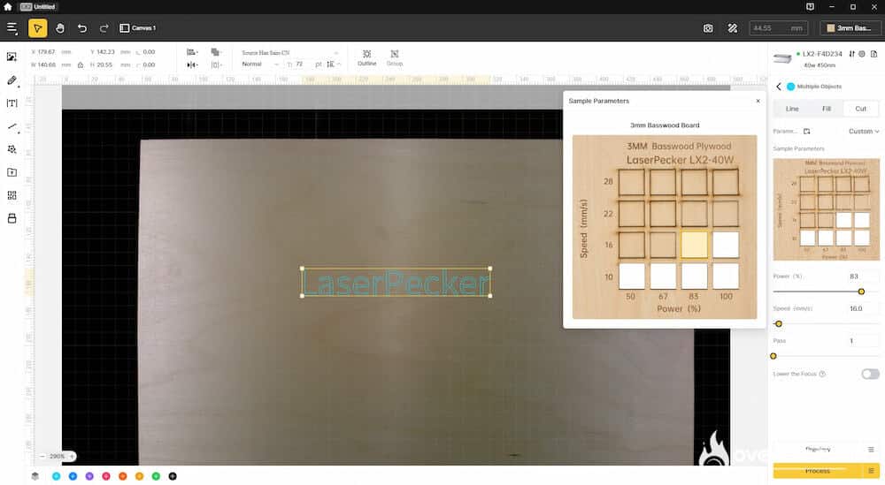Open the flip/mirror options dropdown
885x485 pixels.
[x=192, y=64]
